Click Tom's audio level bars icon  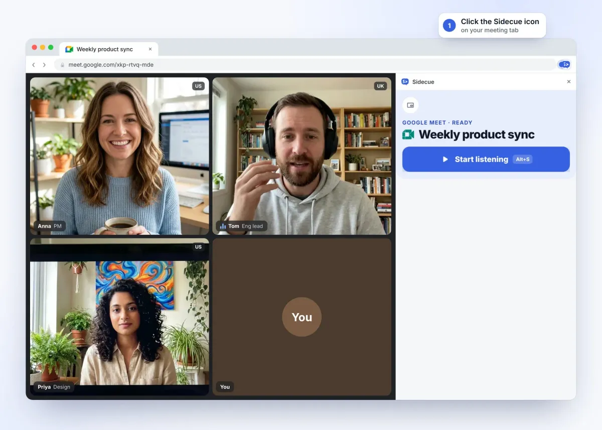(x=223, y=226)
